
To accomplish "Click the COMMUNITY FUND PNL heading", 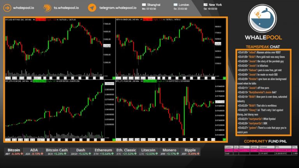I will (265, 141).
